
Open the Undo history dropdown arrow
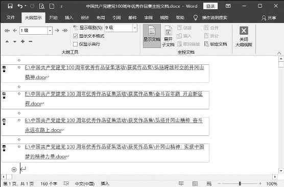pyautogui.click(x=26, y=6)
